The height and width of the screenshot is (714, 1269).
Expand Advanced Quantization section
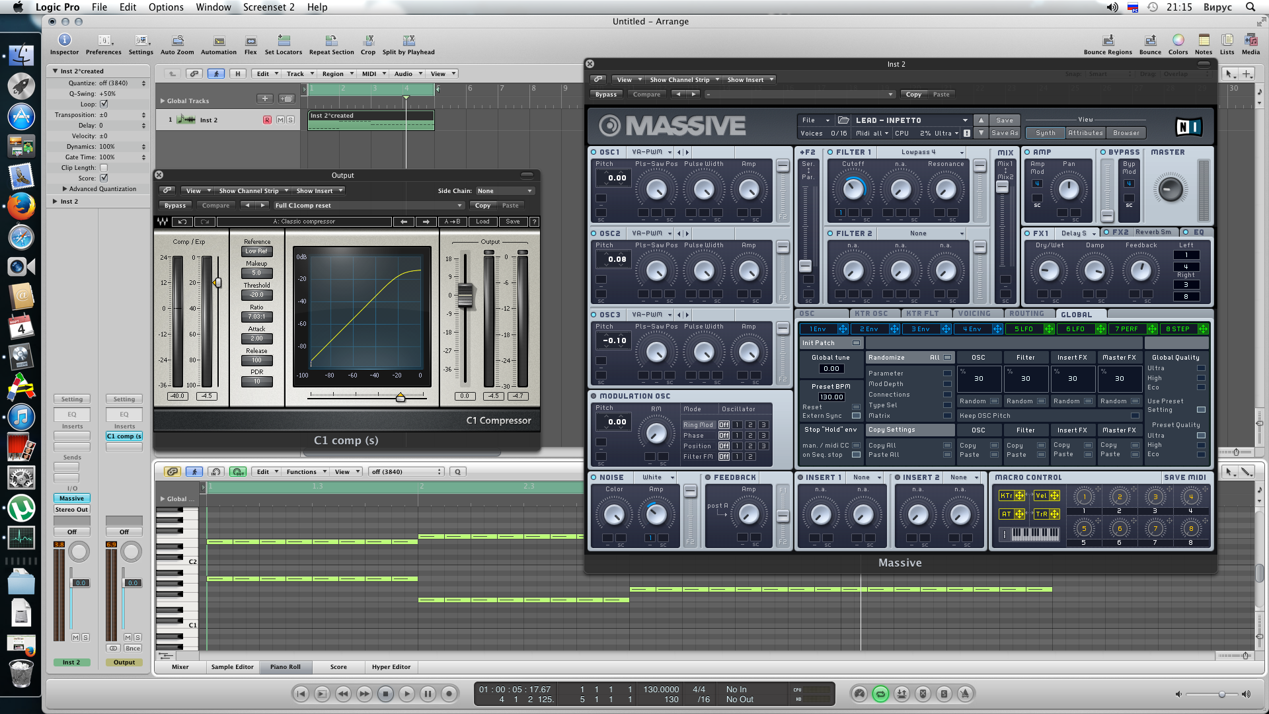(x=65, y=189)
